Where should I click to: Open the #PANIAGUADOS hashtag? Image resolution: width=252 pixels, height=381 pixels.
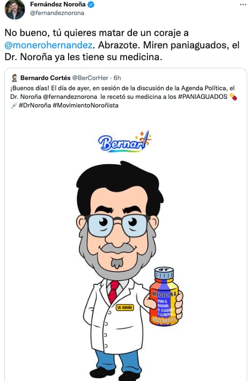tap(203, 97)
